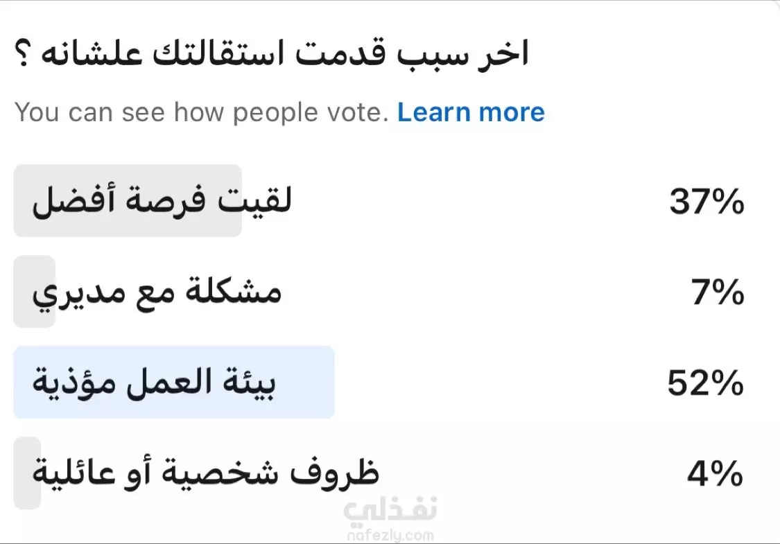Click the 7% result value
This screenshot has width=780, height=544.
point(718,292)
